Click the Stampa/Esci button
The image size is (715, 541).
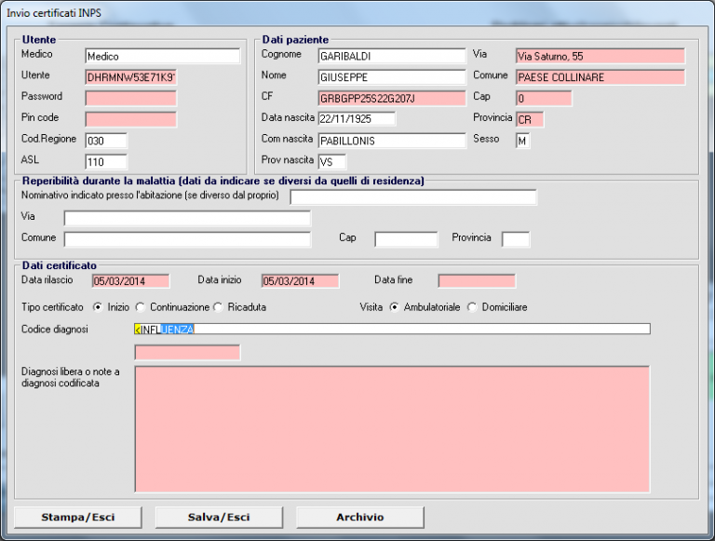pyautogui.click(x=78, y=518)
